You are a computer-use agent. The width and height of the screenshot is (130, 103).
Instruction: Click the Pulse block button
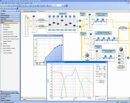[x=123, y=28]
